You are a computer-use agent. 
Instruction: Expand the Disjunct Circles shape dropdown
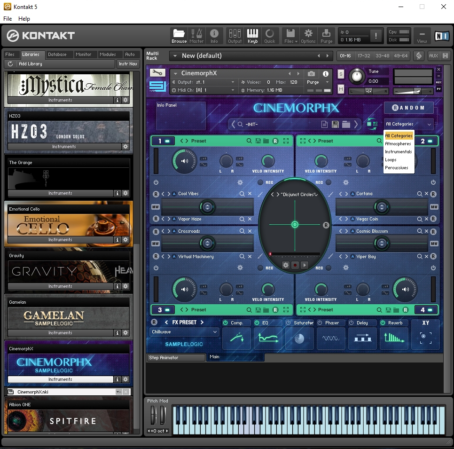coord(316,194)
